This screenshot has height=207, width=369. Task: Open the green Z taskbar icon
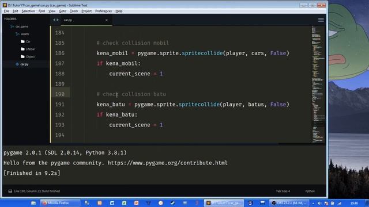(x=125, y=203)
